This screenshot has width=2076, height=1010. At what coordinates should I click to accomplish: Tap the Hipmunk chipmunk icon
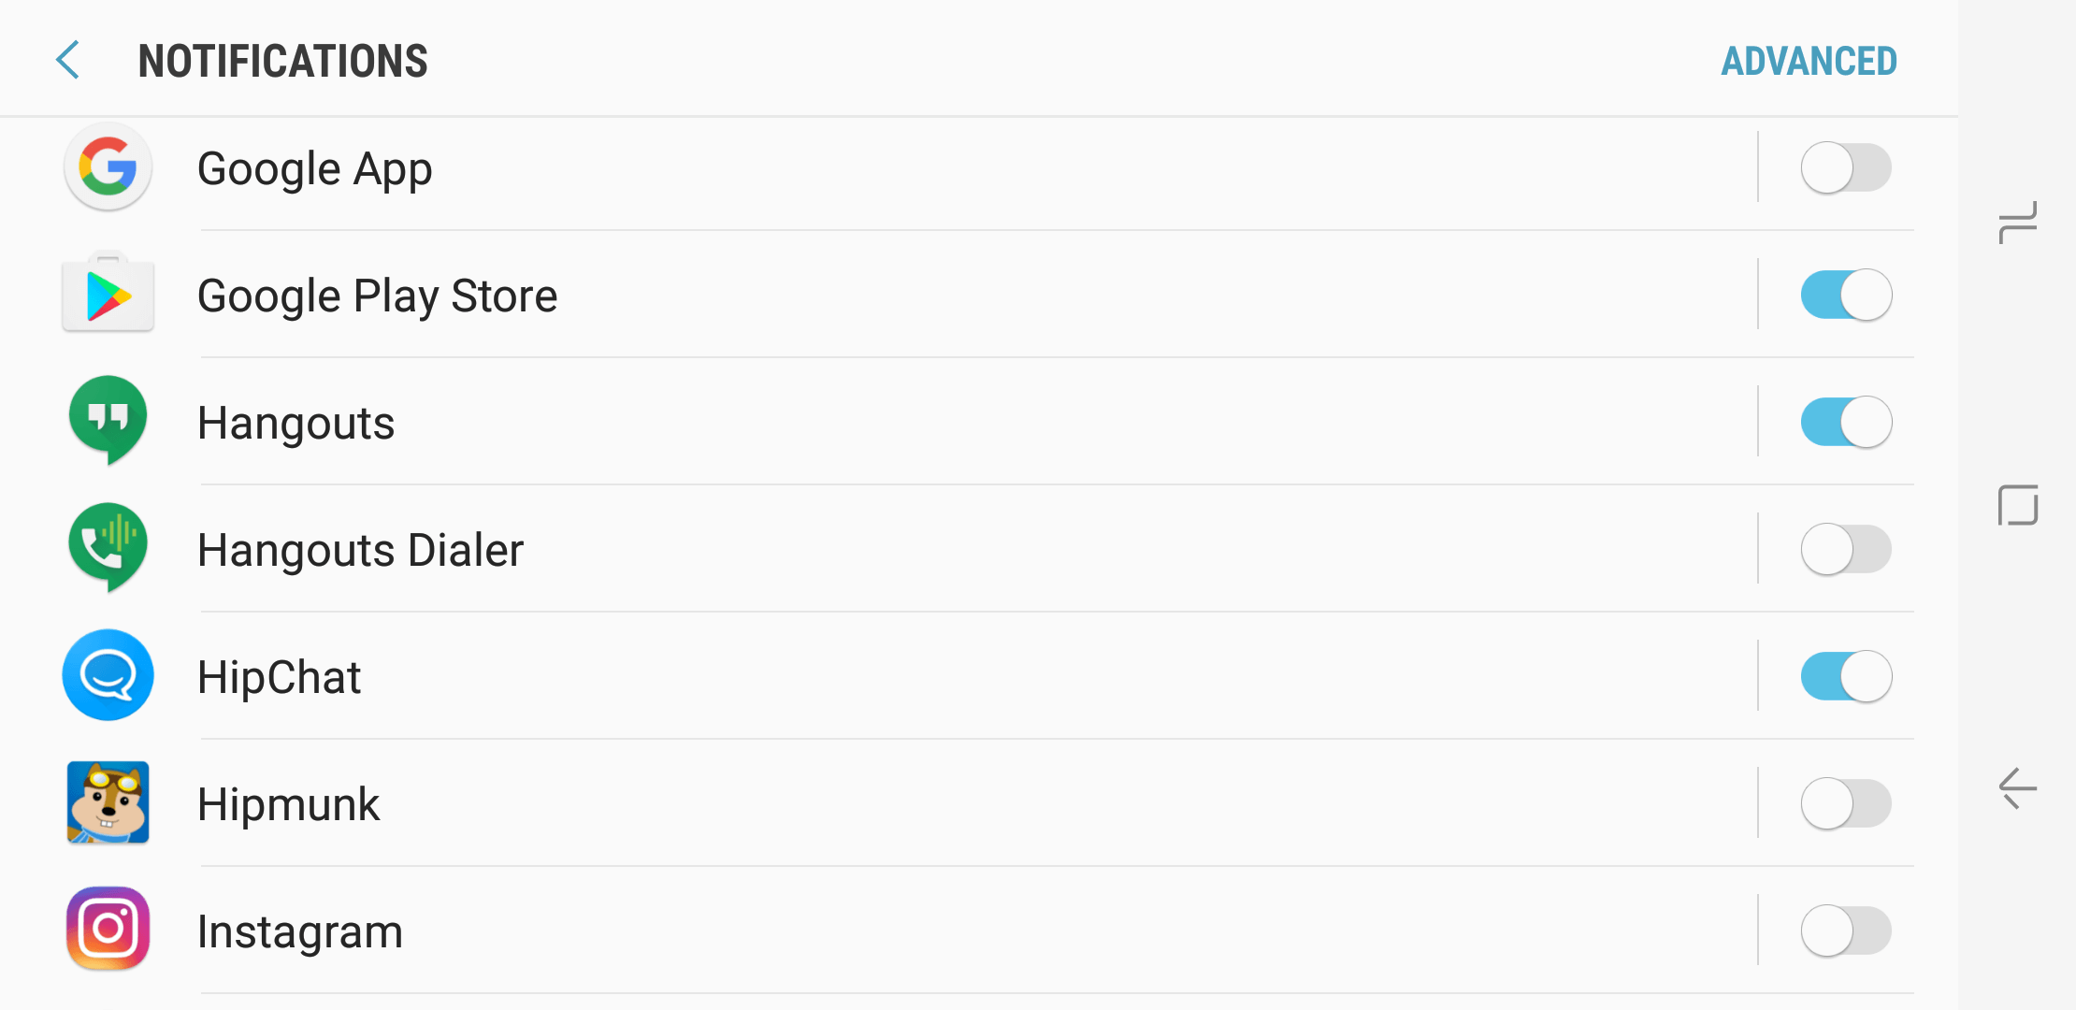coord(108,802)
